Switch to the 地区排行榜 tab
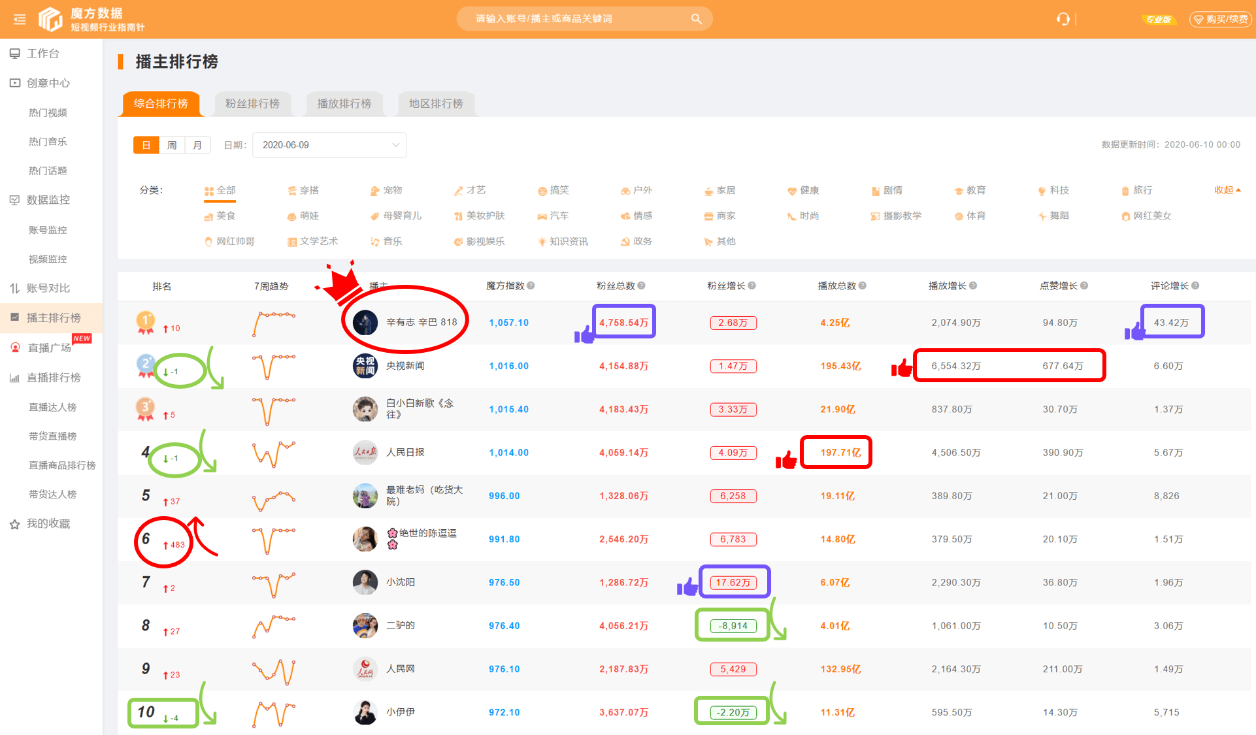The height and width of the screenshot is (735, 1256). point(436,104)
